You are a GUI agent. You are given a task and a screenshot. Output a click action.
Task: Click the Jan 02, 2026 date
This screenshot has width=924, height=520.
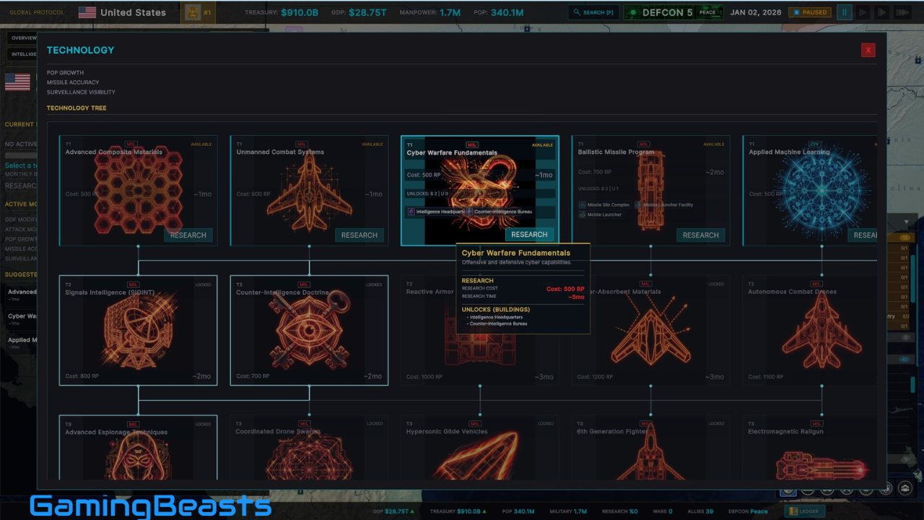tap(756, 12)
